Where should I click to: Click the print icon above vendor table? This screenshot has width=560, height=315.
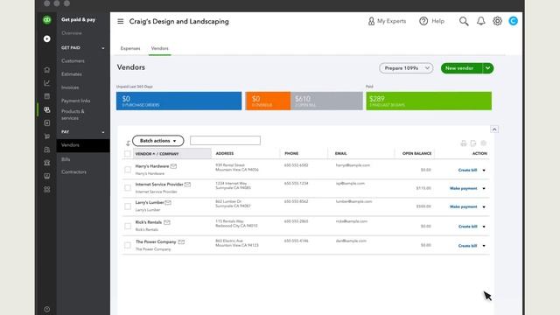coord(464,143)
